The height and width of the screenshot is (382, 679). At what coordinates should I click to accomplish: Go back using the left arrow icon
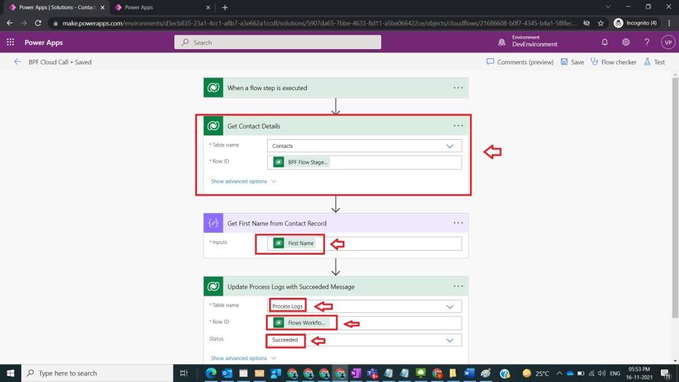pyautogui.click(x=17, y=62)
